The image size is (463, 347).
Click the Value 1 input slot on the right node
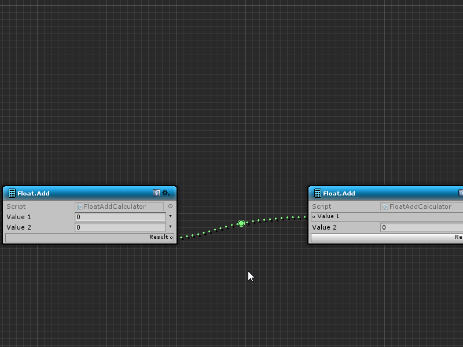point(314,217)
